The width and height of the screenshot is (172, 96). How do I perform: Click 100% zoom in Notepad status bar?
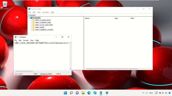35,74
